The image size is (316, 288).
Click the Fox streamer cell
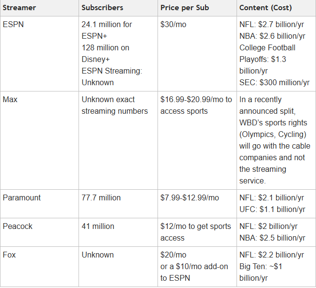coord(9,255)
